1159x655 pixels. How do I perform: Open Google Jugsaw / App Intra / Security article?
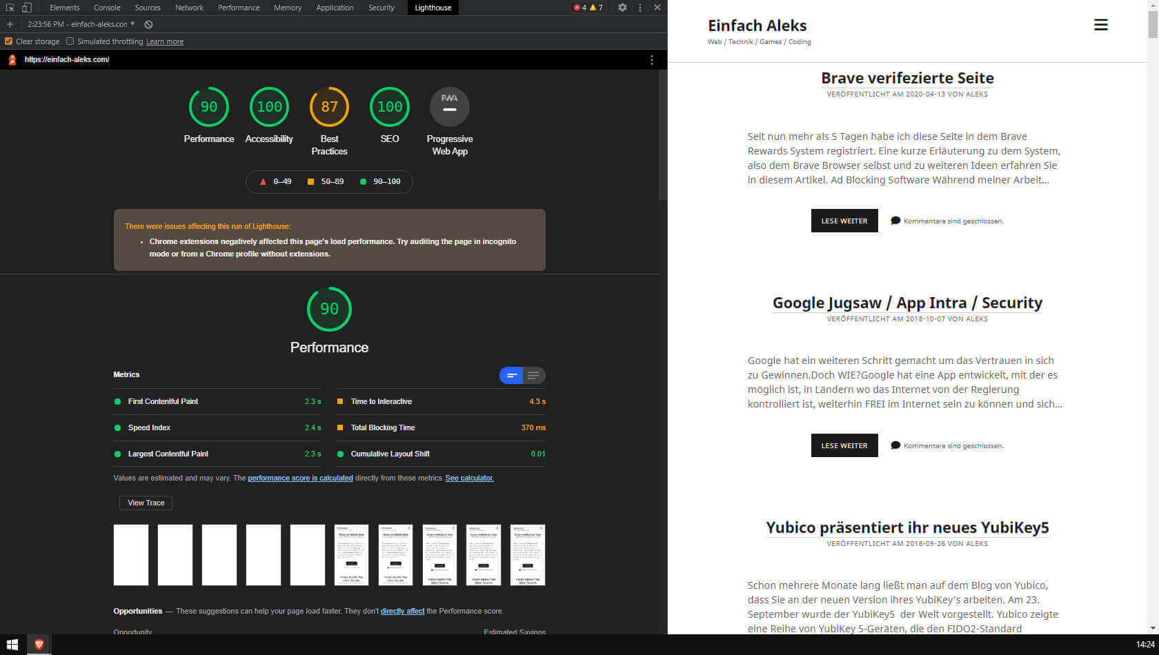(x=907, y=303)
